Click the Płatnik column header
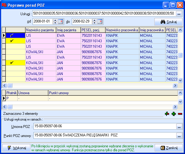Viewport: 185px width, 154px height. (12, 93)
